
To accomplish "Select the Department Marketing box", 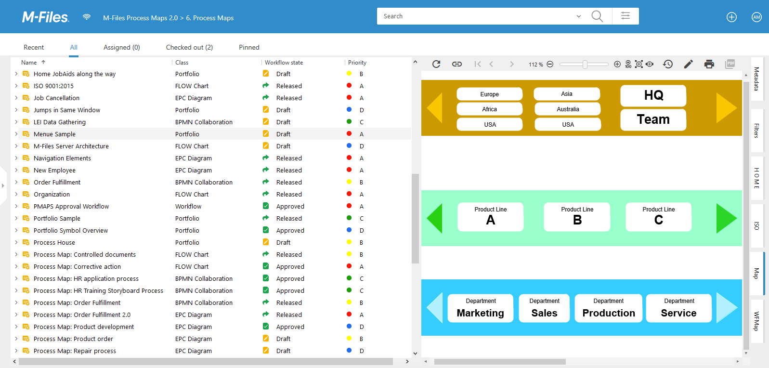I will 480,308.
